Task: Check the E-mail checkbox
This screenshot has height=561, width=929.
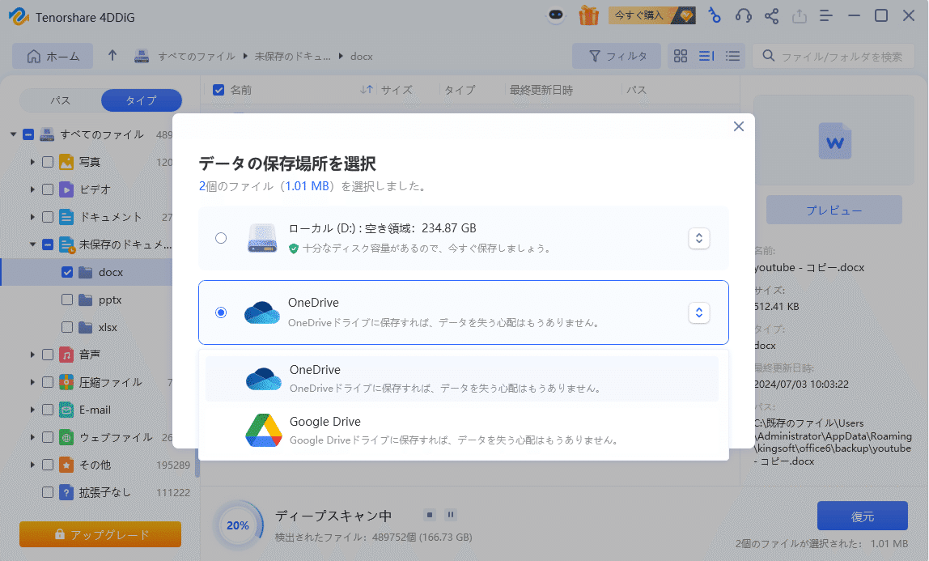Action: 48,410
